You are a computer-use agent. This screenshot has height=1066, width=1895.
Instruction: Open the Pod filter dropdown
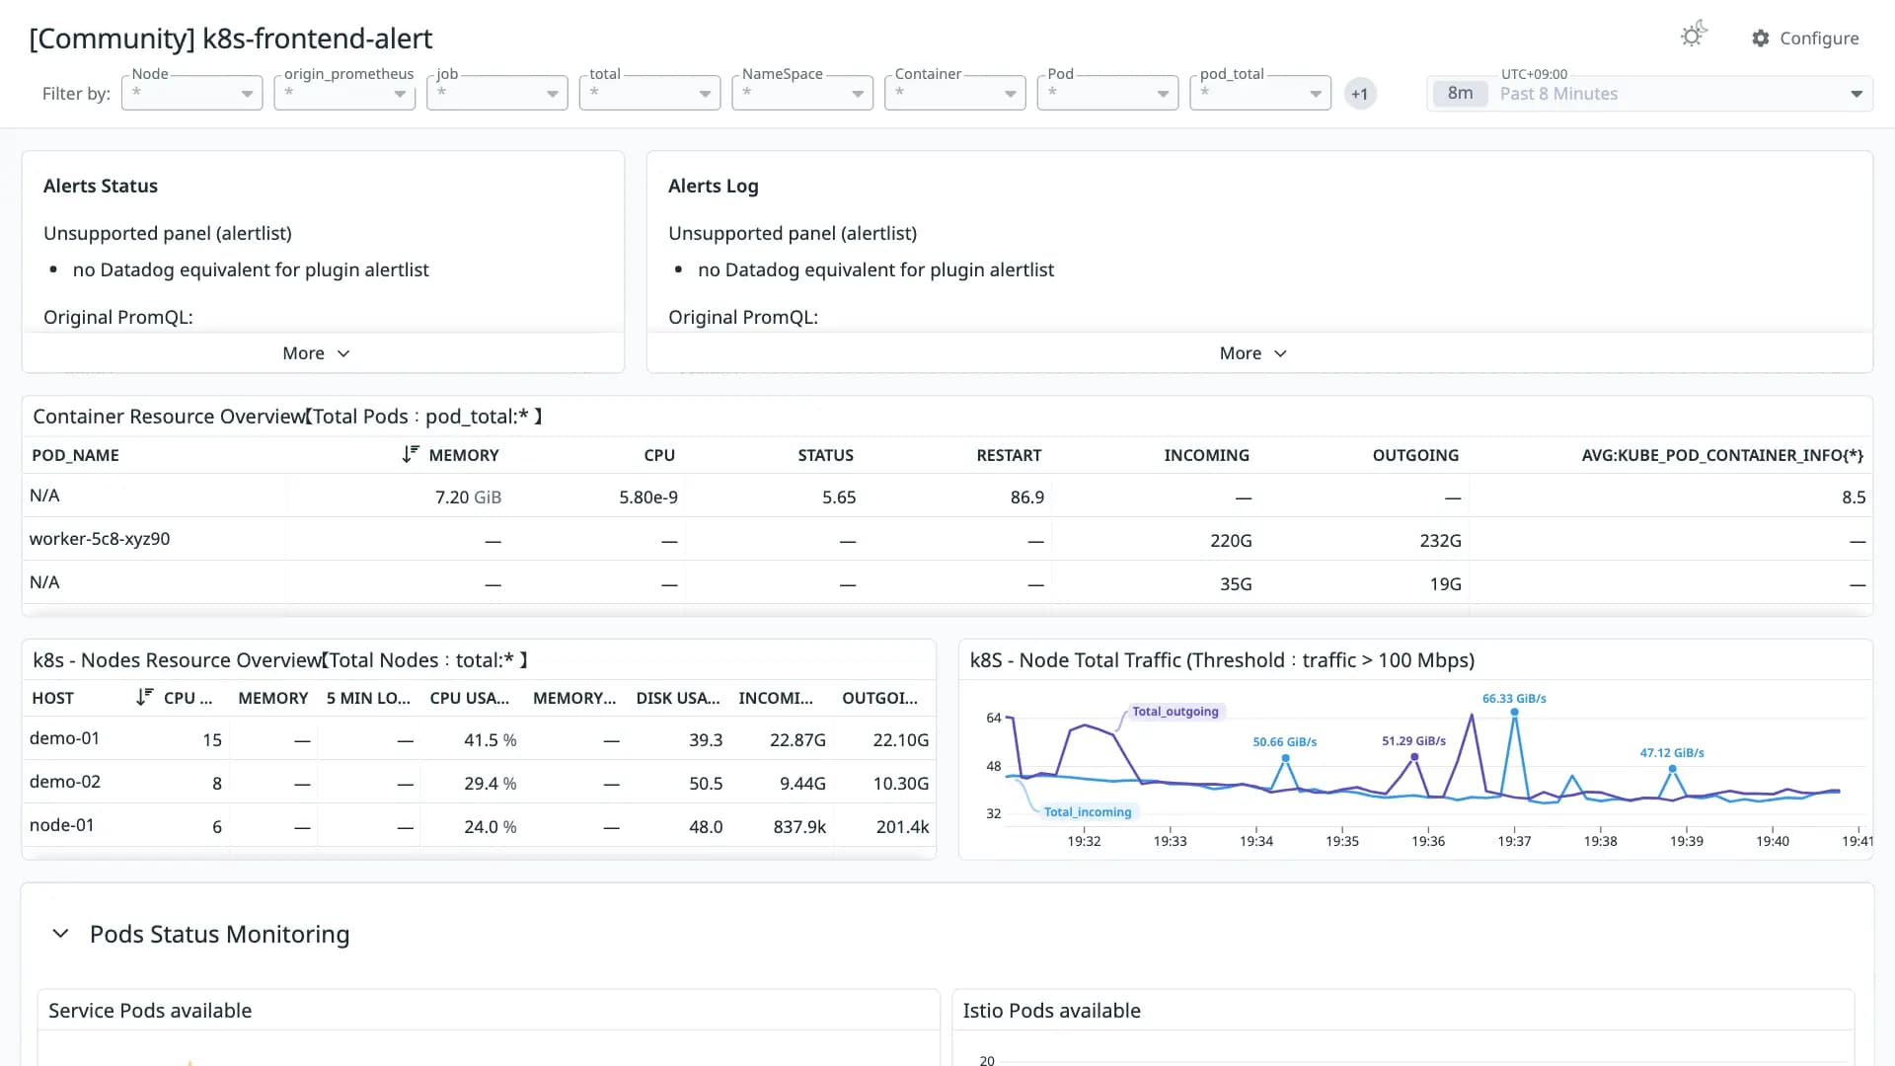click(x=1107, y=93)
